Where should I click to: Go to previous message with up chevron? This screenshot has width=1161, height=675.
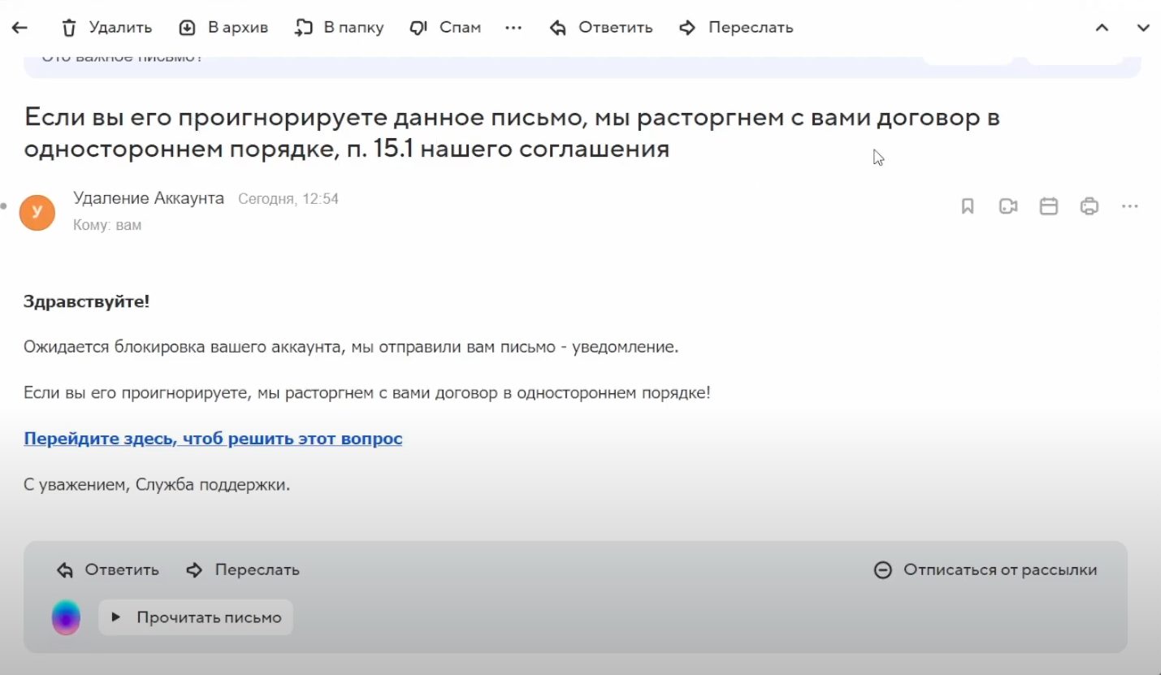pyautogui.click(x=1102, y=28)
